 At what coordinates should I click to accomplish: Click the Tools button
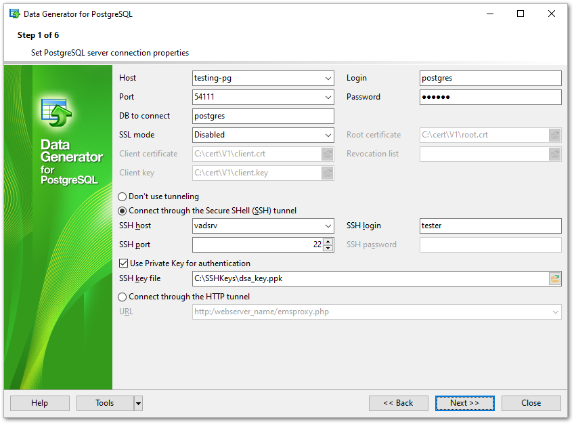coord(105,403)
